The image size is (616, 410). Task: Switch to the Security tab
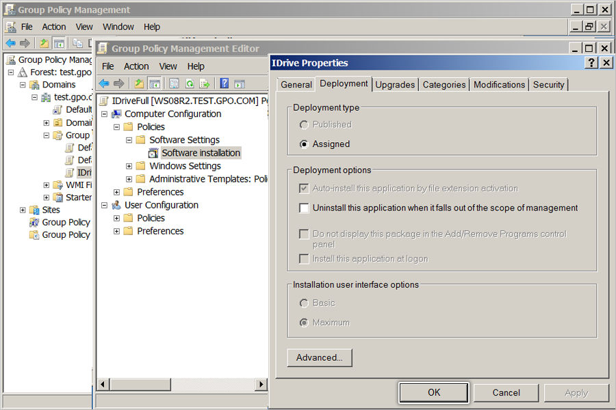[x=548, y=85]
